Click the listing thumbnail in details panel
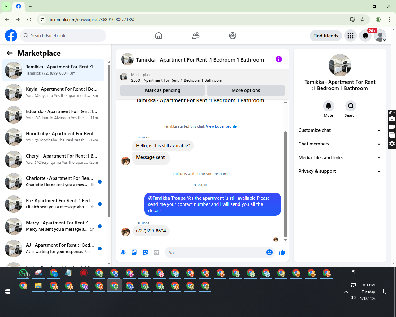This screenshot has width=396, height=317. 340,65
